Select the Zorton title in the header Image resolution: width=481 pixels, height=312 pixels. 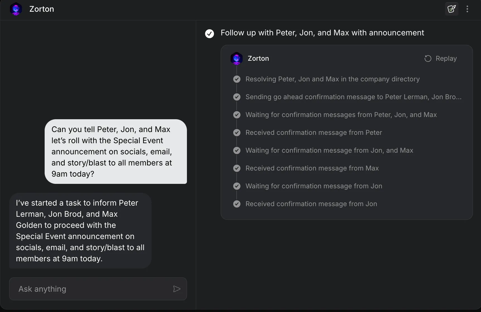42,9
